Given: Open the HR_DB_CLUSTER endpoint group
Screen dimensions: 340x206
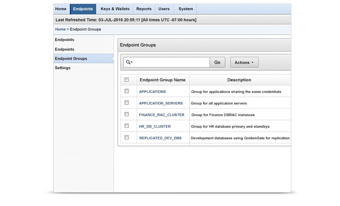Looking at the screenshot, I should pyautogui.click(x=155, y=126).
